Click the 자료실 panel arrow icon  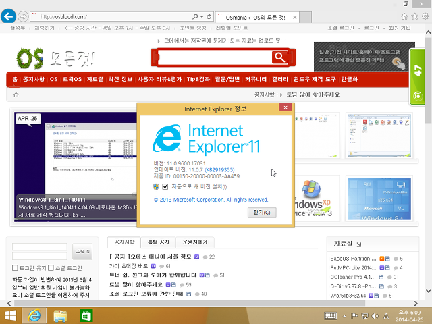tap(358, 244)
